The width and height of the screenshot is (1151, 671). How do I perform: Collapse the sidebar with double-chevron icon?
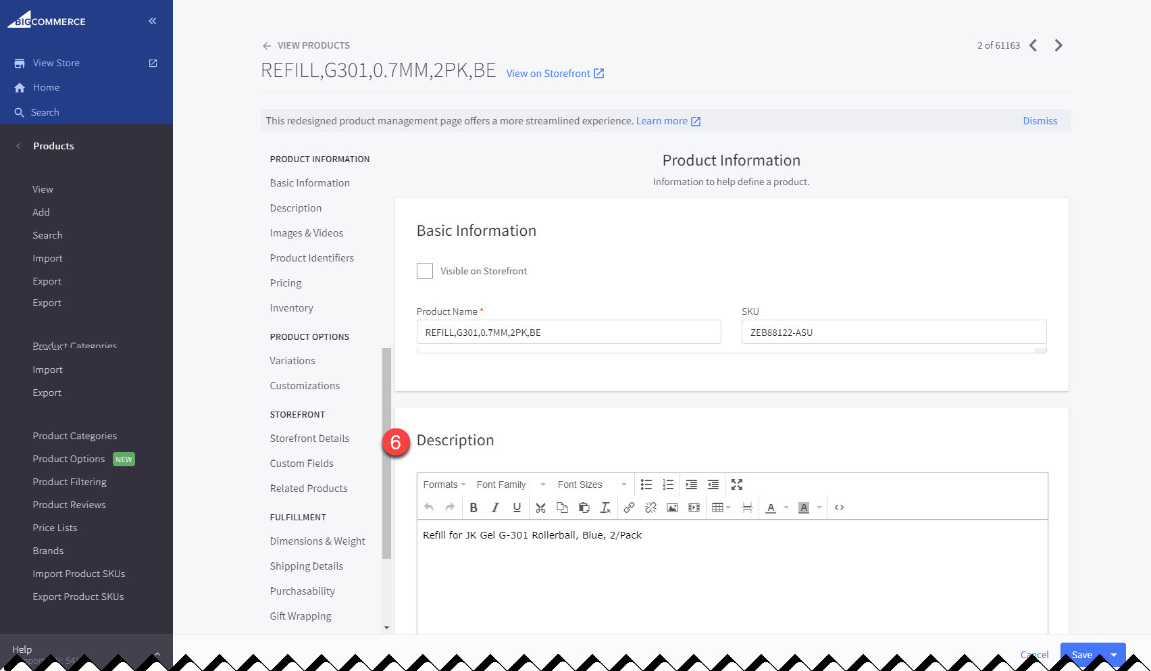click(153, 21)
